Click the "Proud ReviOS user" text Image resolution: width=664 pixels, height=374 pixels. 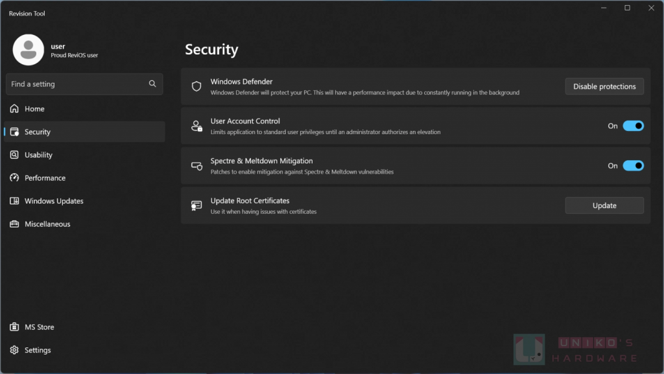pos(74,56)
